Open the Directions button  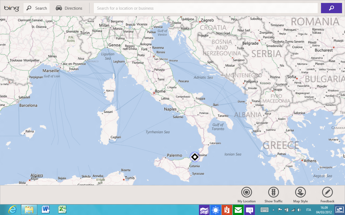pos(69,8)
